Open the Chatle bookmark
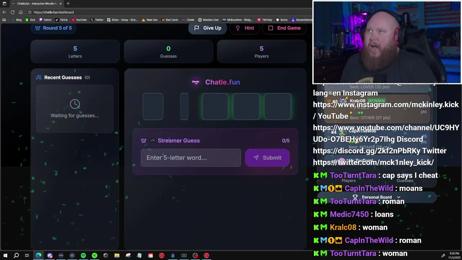 coord(188,20)
